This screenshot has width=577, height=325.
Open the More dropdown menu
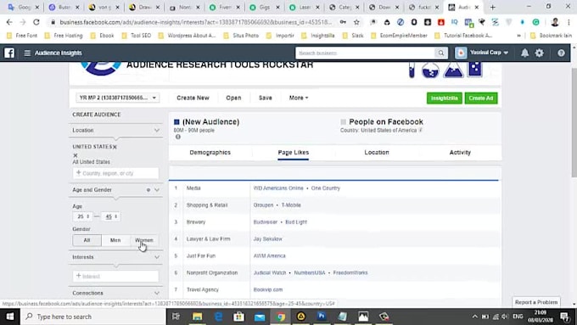click(x=299, y=98)
